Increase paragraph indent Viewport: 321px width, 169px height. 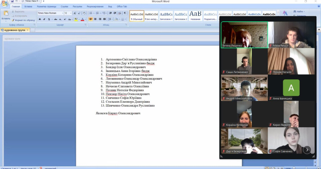tap(115, 13)
